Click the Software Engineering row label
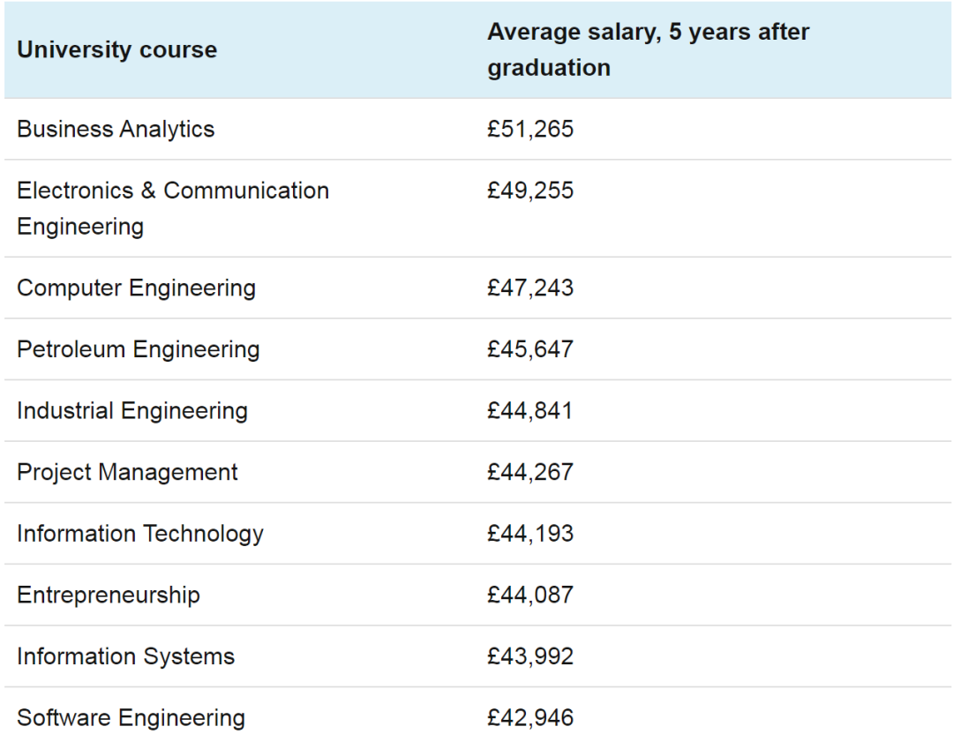Image resolution: width=953 pixels, height=749 pixels. 131,718
